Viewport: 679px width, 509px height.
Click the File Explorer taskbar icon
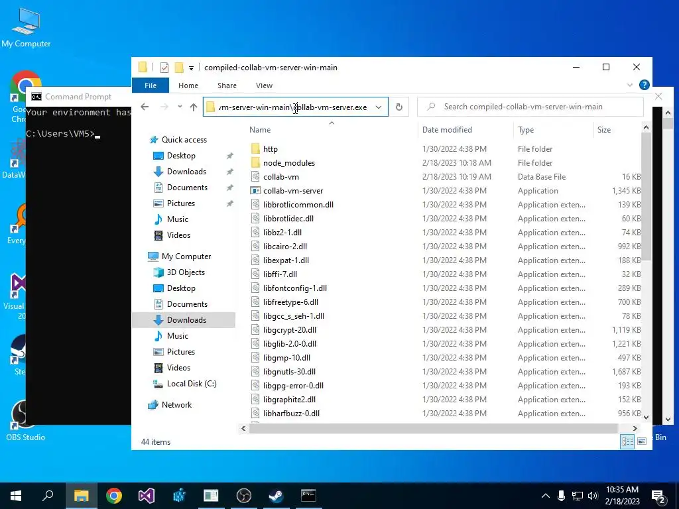[x=82, y=496]
